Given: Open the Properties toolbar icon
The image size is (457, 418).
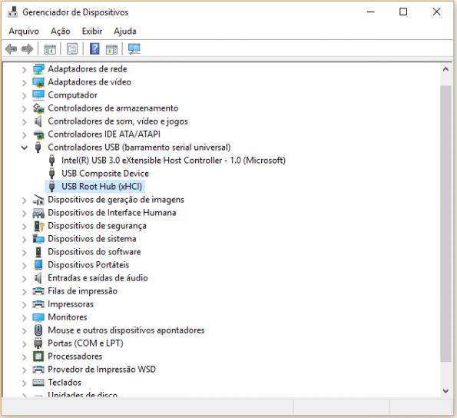Looking at the screenshot, I should (x=72, y=49).
